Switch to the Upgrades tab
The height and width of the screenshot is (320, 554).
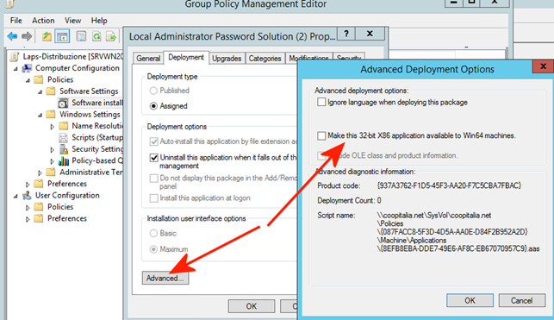tap(227, 59)
